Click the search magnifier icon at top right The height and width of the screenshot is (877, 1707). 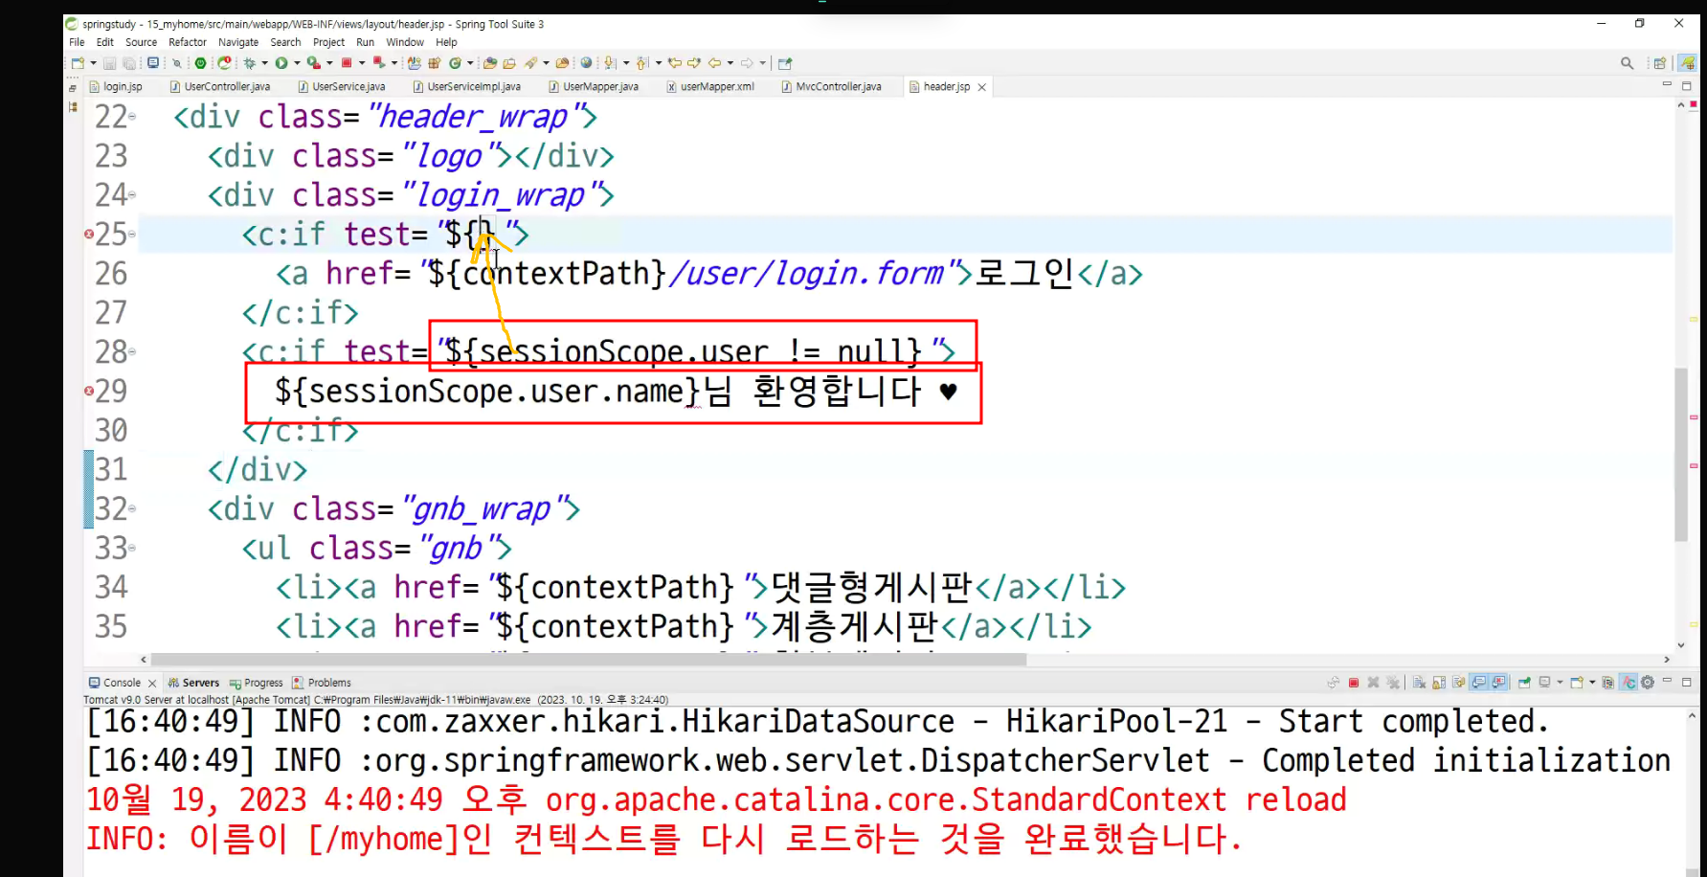(x=1627, y=63)
